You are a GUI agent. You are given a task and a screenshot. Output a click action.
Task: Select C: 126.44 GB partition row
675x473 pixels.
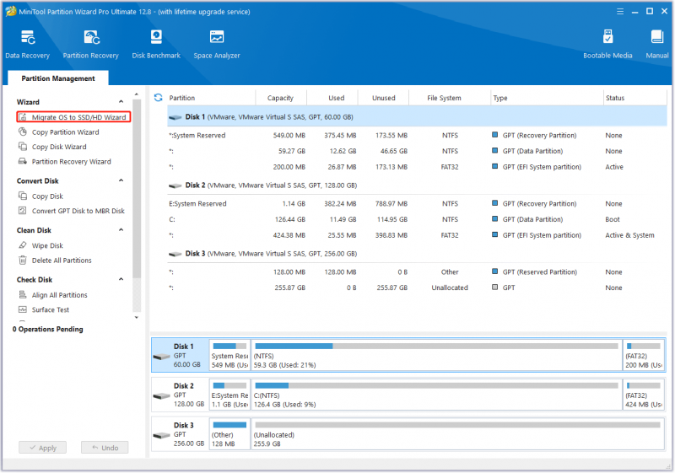pos(417,219)
